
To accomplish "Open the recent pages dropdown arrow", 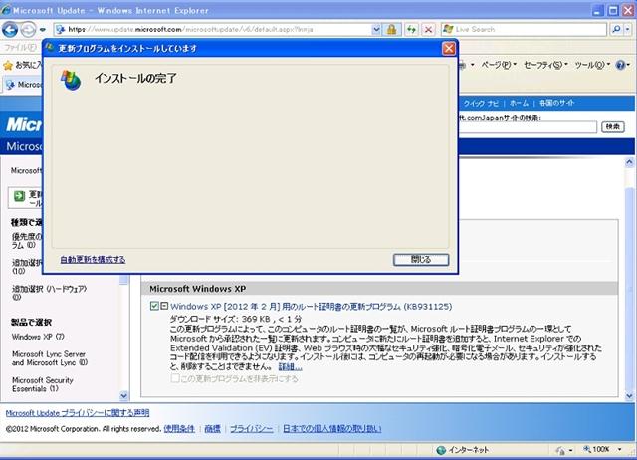I will [x=43, y=29].
